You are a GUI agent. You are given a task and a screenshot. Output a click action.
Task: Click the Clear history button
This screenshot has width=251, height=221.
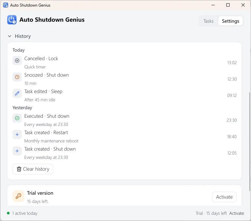(33, 169)
